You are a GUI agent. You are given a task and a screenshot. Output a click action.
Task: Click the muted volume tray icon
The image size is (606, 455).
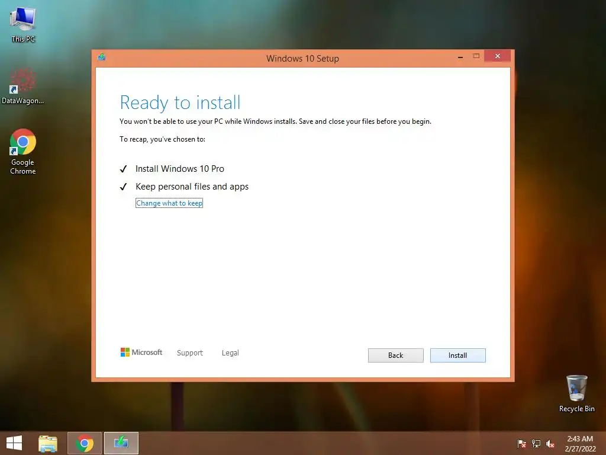(550, 443)
